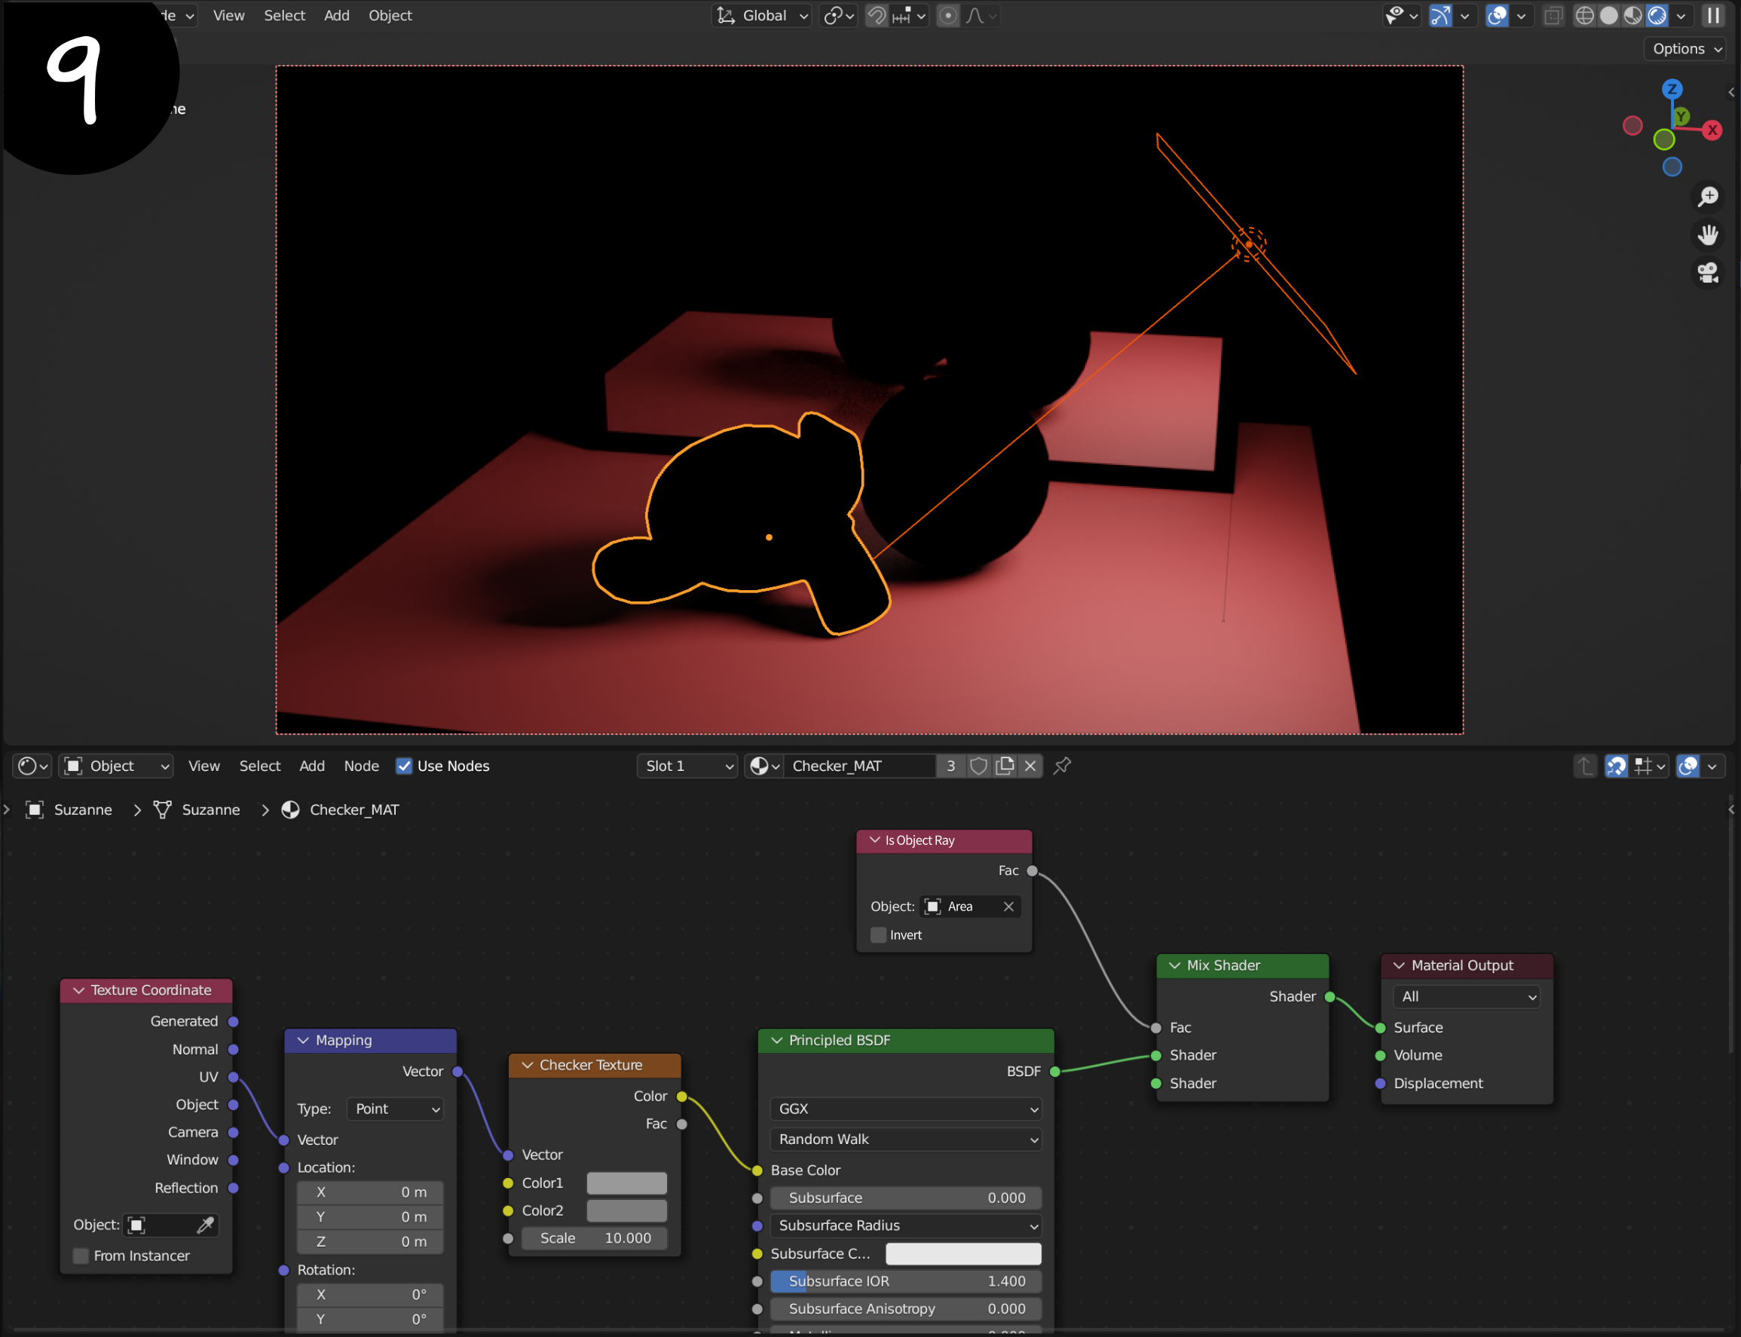The image size is (1741, 1337).
Task: Open the node editor Node menu
Action: tap(361, 766)
